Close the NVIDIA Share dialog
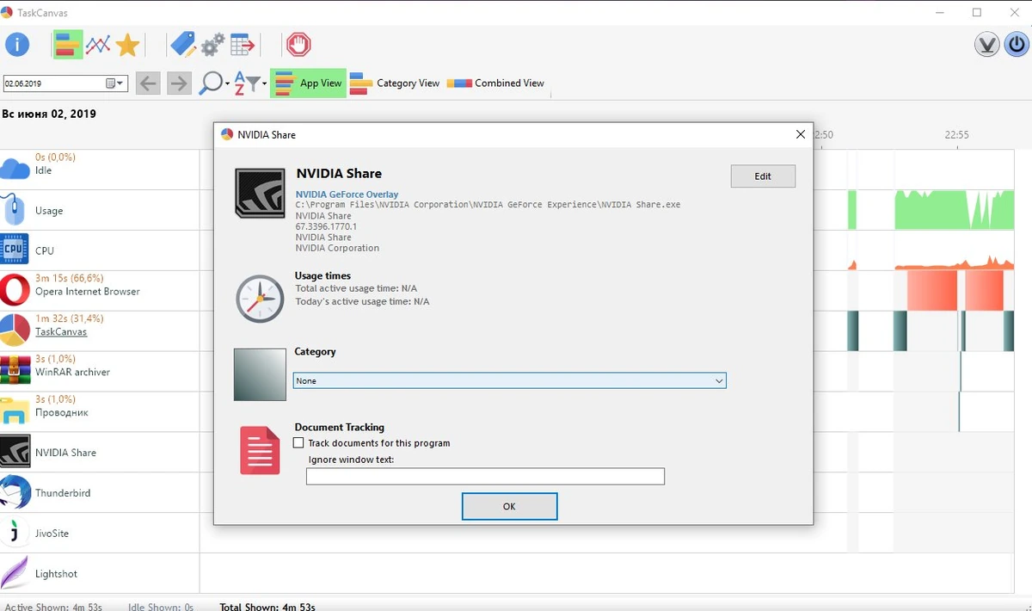The width and height of the screenshot is (1032, 611). [800, 134]
